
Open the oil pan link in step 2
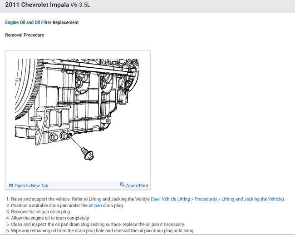95,205
